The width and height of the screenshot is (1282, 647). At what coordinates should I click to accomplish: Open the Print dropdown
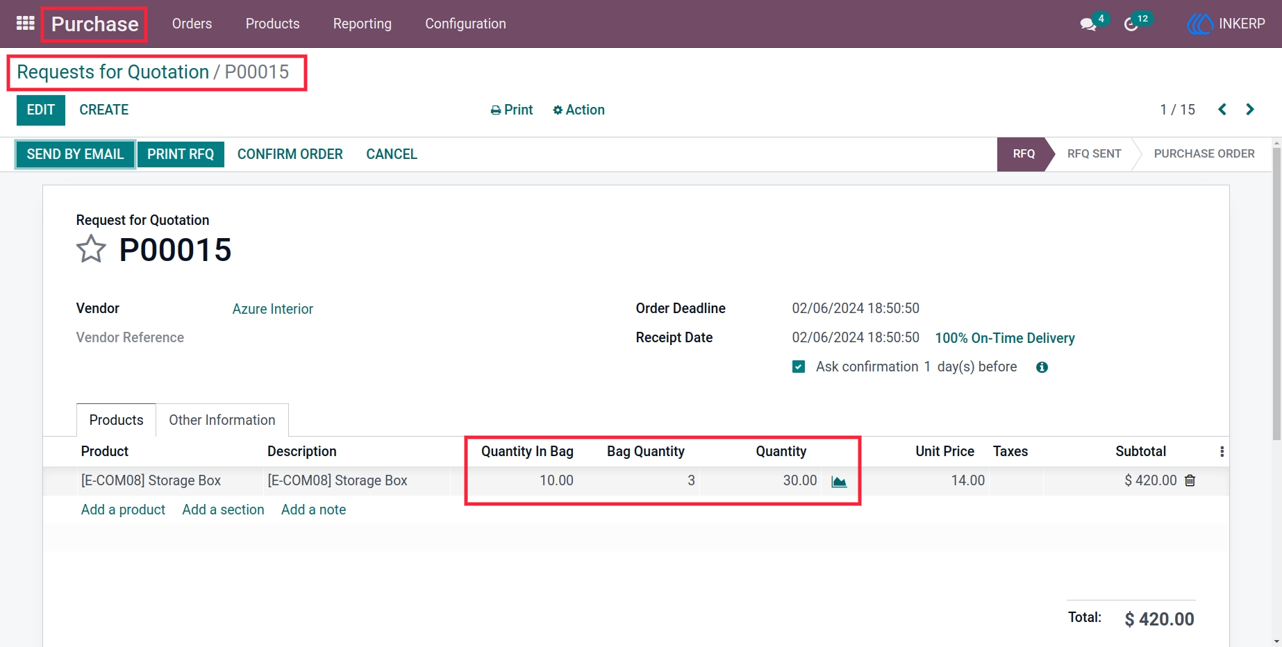(512, 110)
